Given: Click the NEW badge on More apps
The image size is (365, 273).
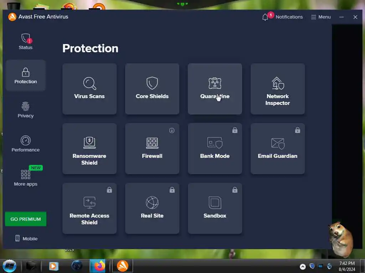Looking at the screenshot, I should click(36, 168).
